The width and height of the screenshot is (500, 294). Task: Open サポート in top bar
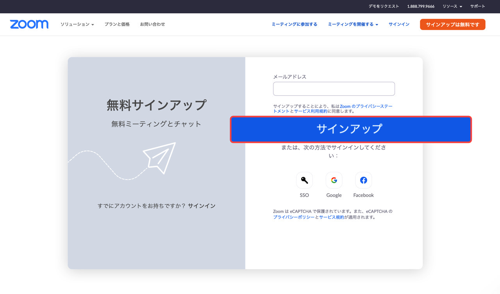pyautogui.click(x=477, y=6)
